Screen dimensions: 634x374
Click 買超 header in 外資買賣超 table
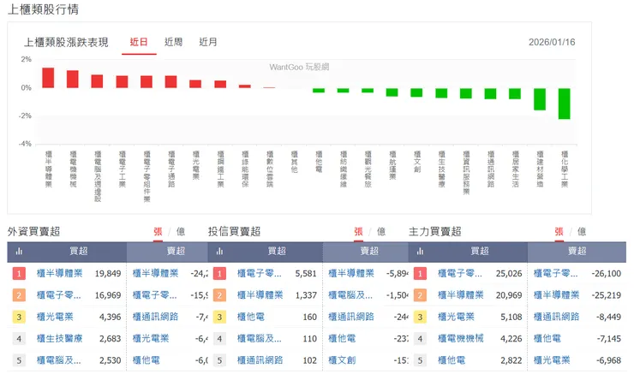pos(79,252)
